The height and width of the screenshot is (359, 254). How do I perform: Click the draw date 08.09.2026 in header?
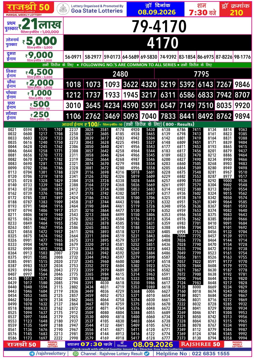pos(157,13)
